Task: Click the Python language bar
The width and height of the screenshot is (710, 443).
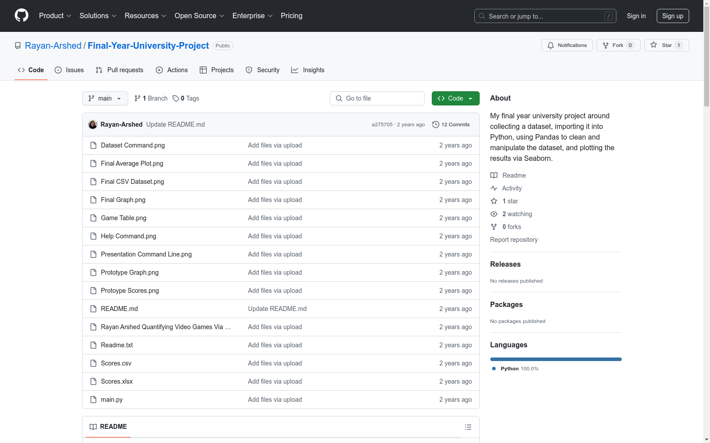Action: coord(556,359)
